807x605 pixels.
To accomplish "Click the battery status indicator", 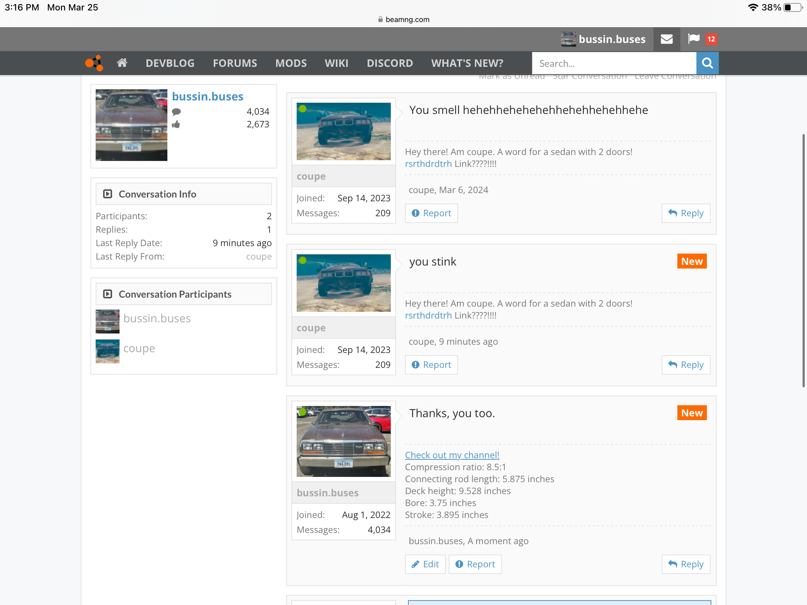I will tap(793, 7).
